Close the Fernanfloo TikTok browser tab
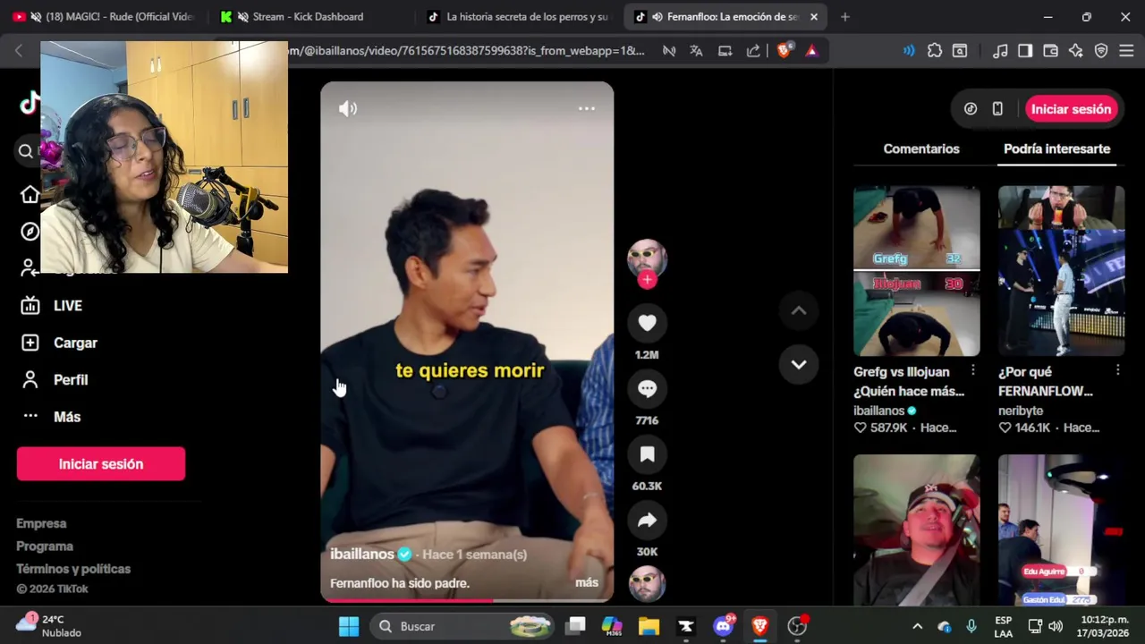This screenshot has width=1145, height=644. click(x=813, y=17)
